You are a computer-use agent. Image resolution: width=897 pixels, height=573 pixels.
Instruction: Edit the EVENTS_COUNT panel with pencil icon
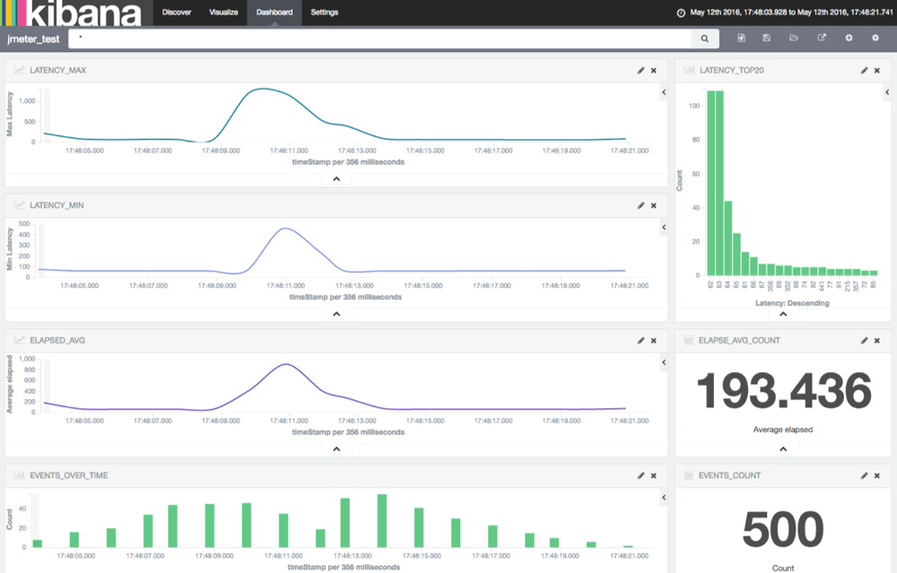click(864, 475)
